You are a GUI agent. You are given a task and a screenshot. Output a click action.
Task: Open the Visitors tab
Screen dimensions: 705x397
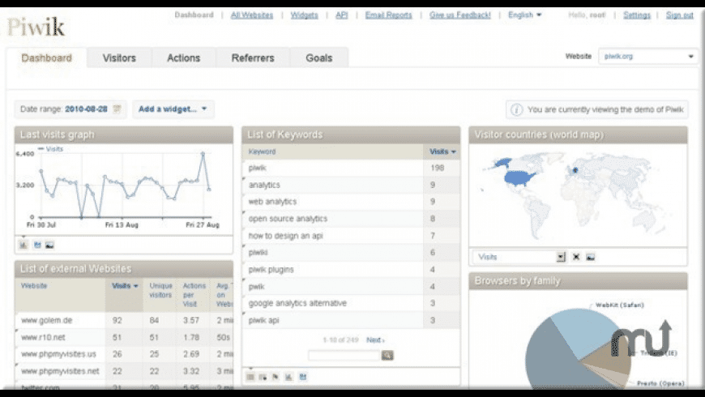tap(119, 58)
